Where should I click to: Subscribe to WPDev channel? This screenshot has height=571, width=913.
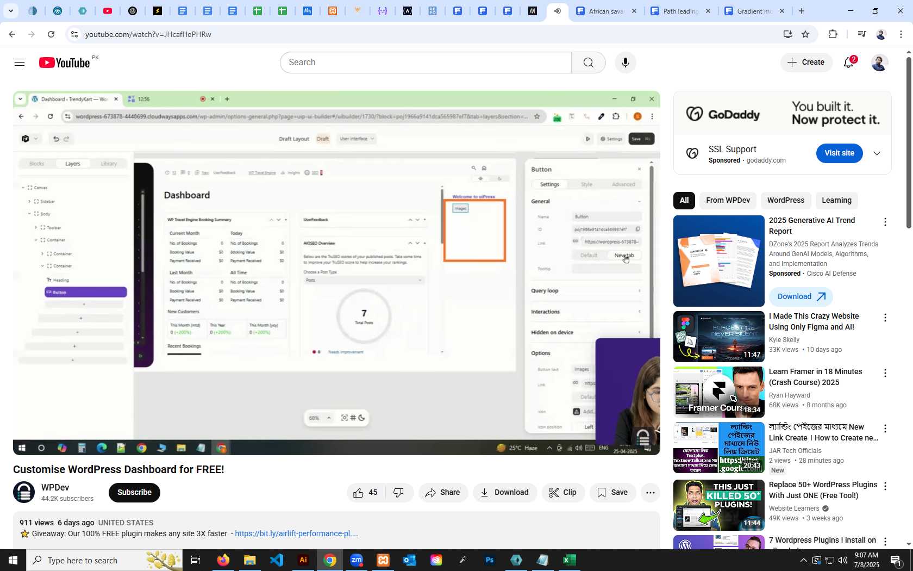point(134,493)
